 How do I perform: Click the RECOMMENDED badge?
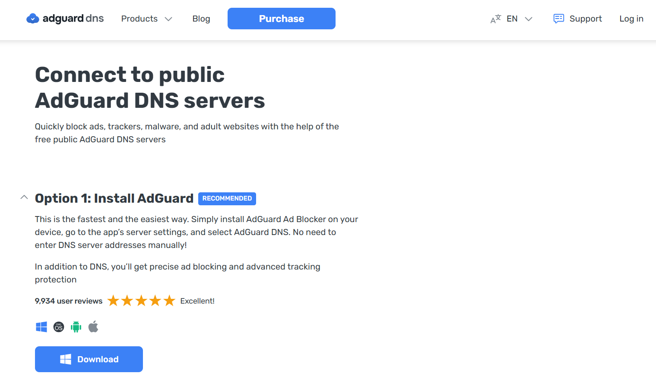227,198
